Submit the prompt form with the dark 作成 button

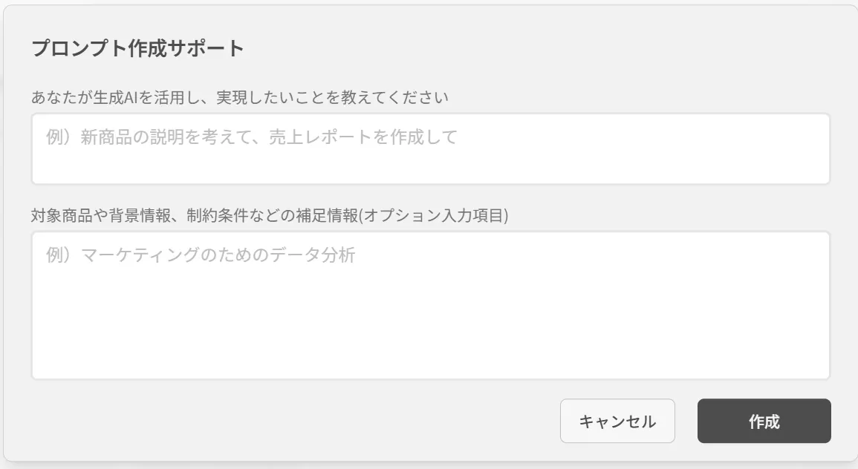[764, 422]
